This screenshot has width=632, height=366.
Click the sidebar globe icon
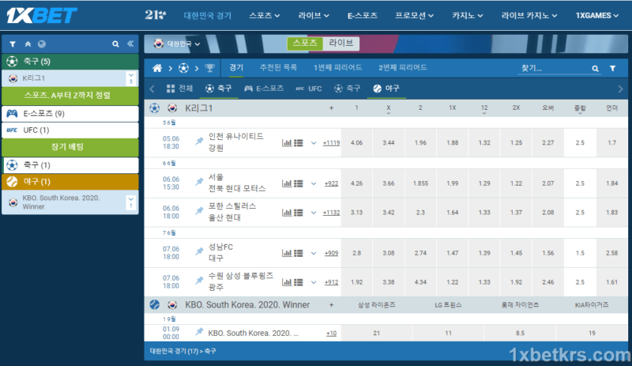42,44
